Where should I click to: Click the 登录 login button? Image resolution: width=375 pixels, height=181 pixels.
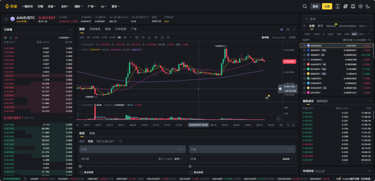pos(315,6)
